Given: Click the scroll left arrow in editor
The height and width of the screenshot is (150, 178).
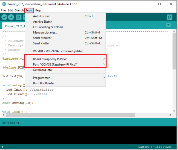Looking at the screenshot, I should 4,115.
